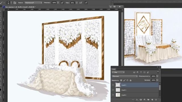Click the middle layer name
Image resolution: width=182 pixels, height=102 pixels.
(x=124, y=90)
